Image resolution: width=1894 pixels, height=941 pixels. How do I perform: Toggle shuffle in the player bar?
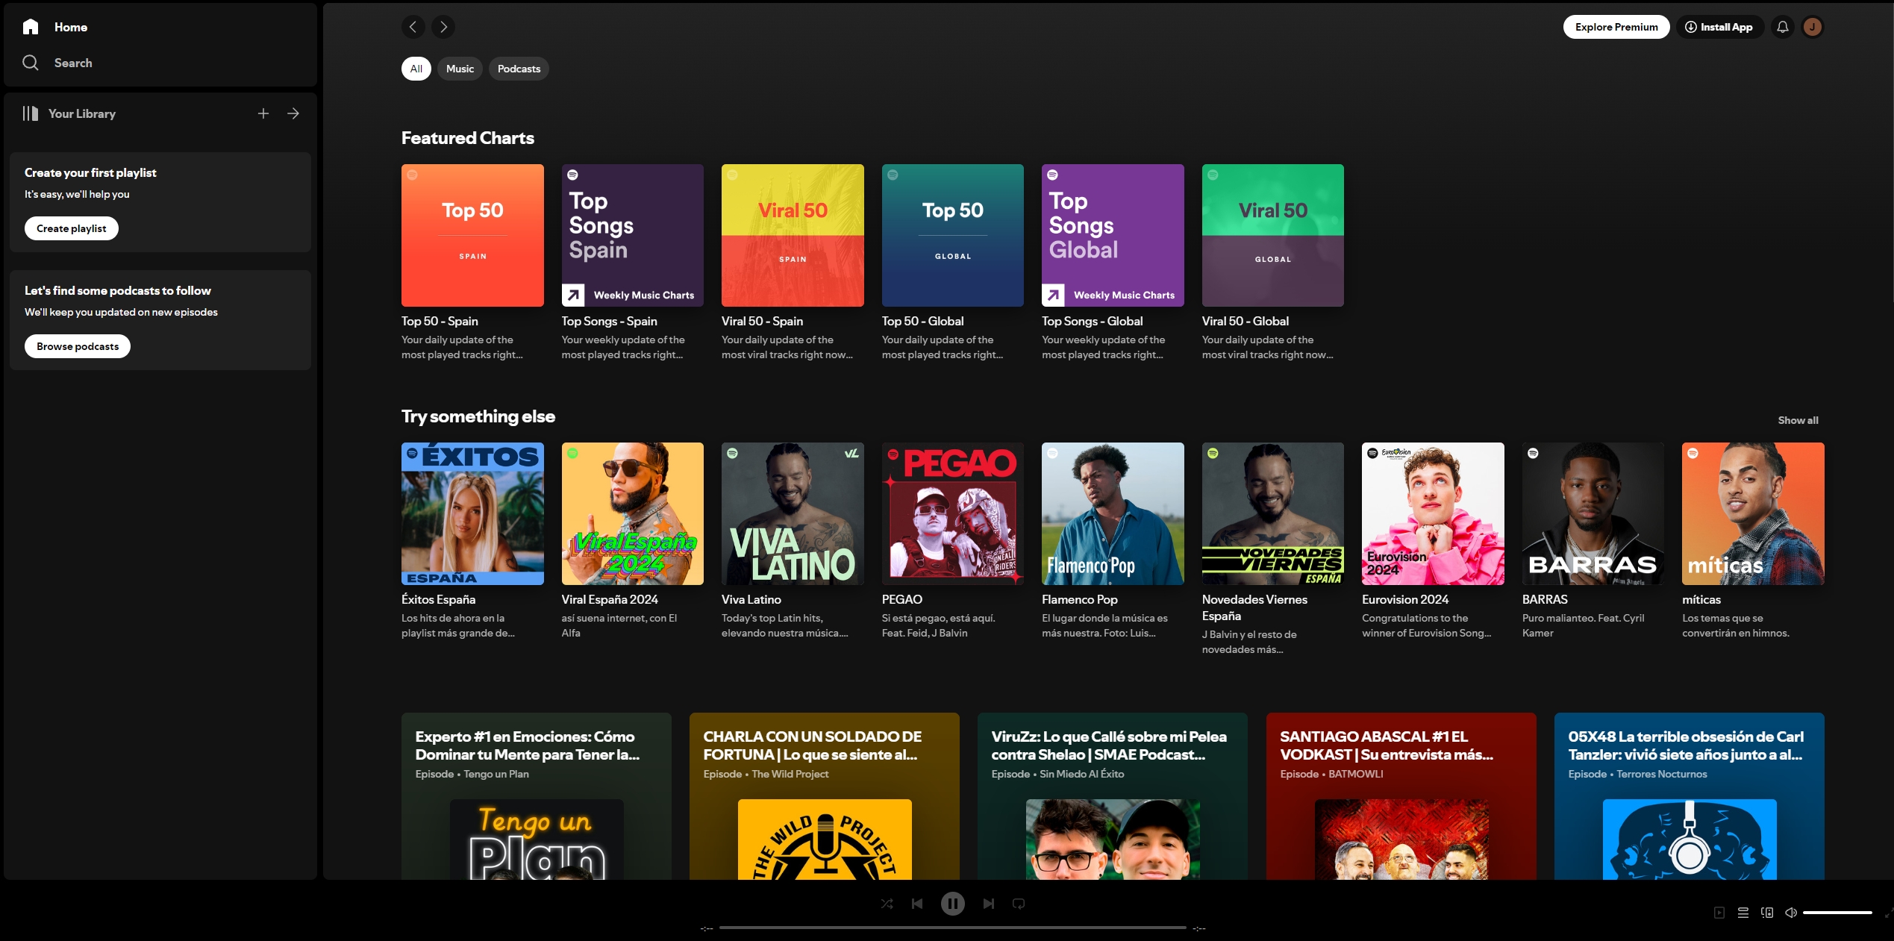[887, 904]
